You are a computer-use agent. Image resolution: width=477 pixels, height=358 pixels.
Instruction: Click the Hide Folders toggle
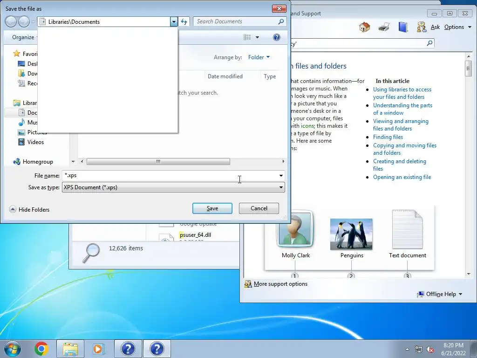click(x=29, y=209)
